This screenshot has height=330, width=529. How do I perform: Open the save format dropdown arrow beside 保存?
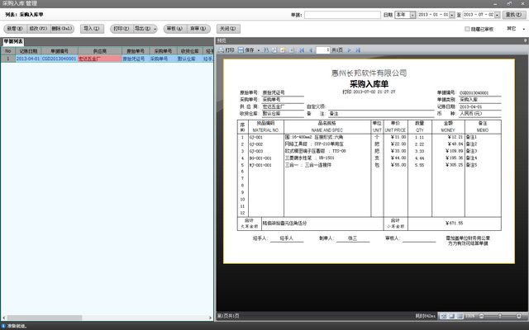coord(259,50)
